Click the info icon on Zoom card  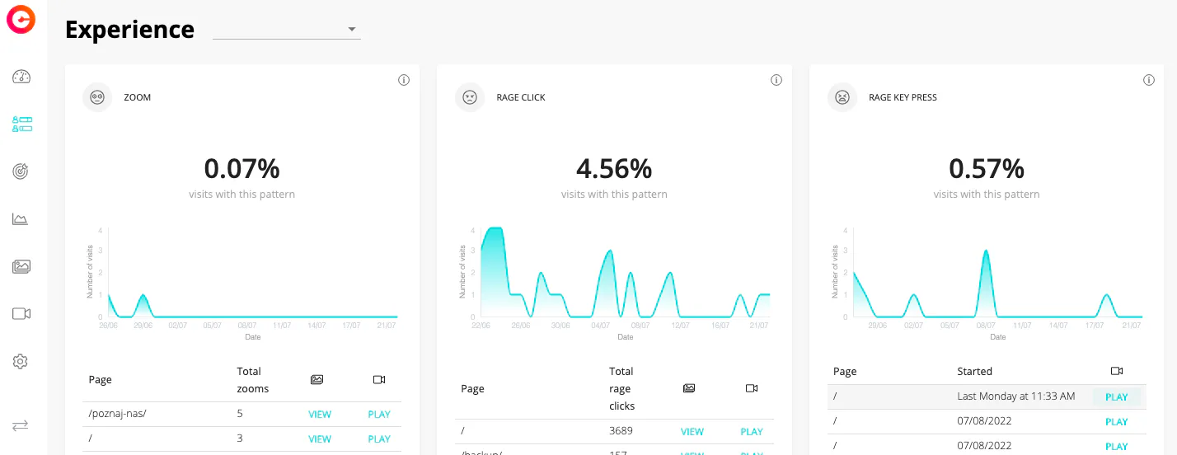pyautogui.click(x=404, y=80)
